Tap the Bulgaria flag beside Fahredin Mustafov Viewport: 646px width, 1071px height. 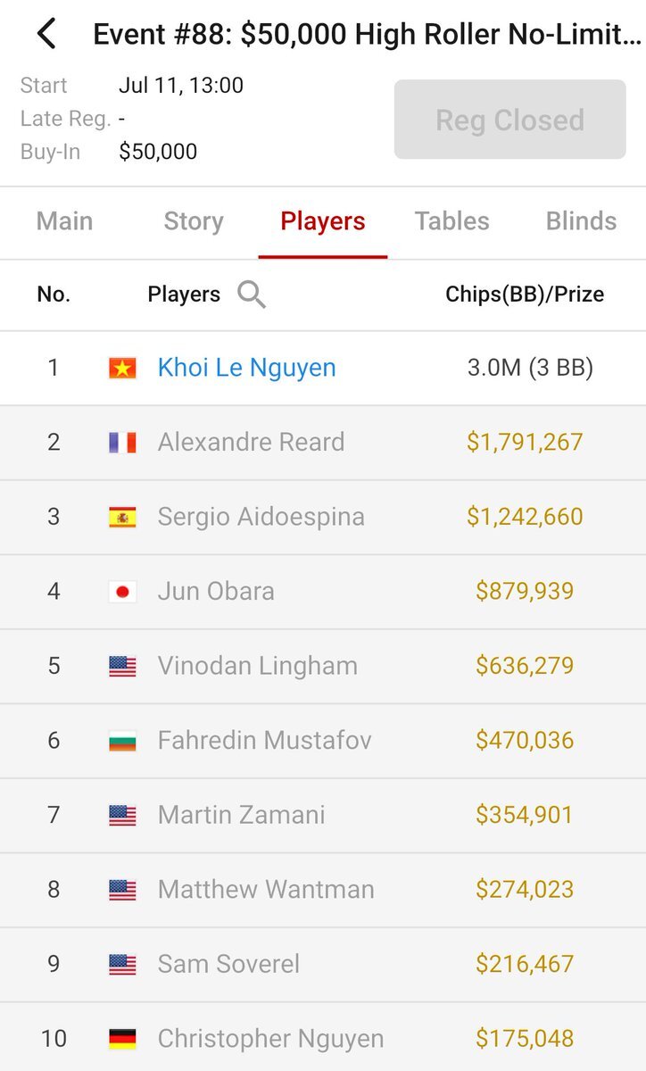(122, 740)
